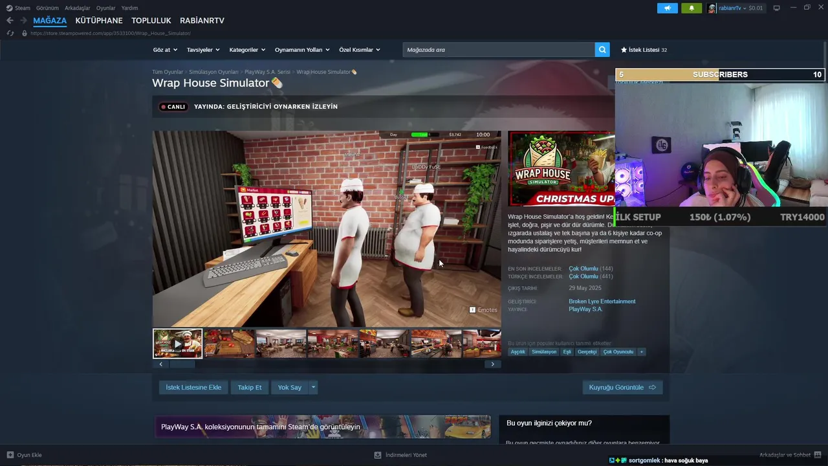Open the green notifications bell
The width and height of the screenshot is (828, 466).
coord(692,8)
